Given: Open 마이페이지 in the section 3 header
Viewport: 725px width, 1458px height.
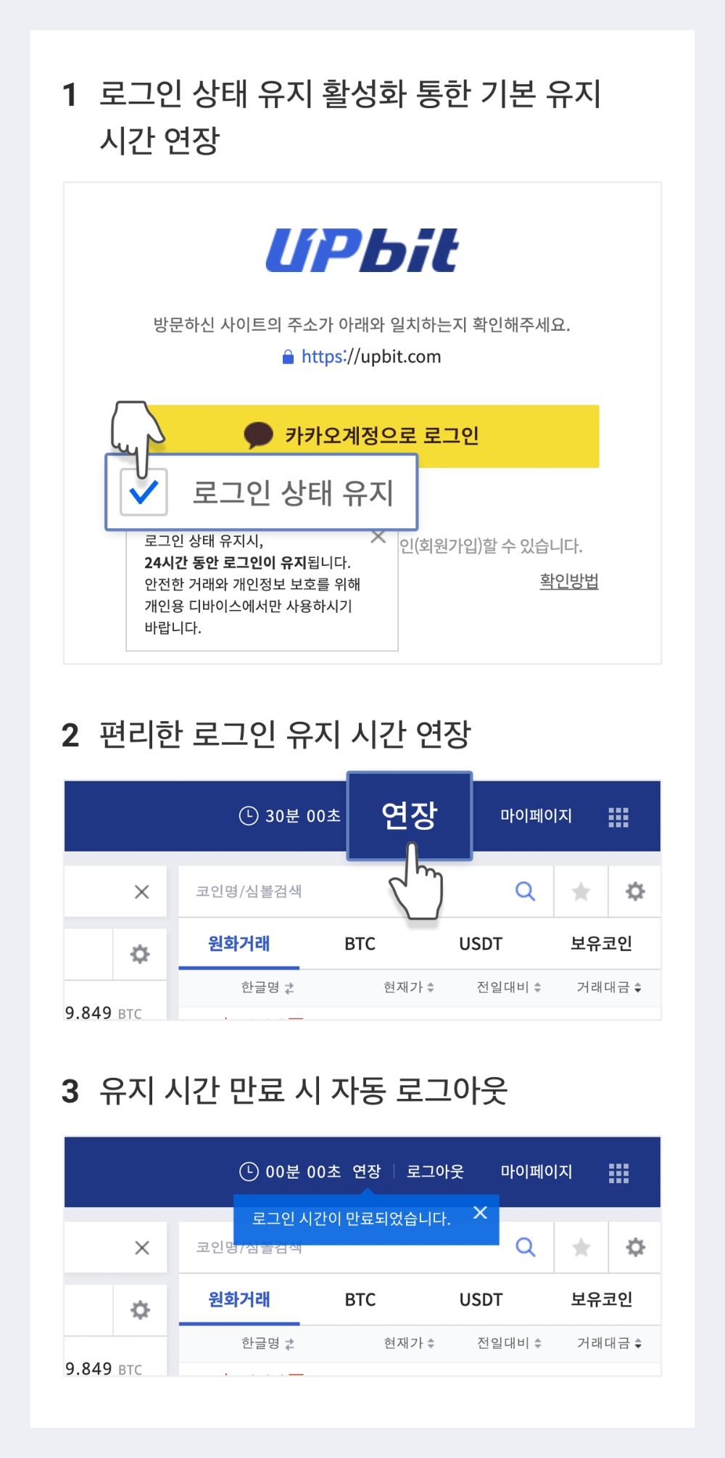Looking at the screenshot, I should [x=536, y=1171].
